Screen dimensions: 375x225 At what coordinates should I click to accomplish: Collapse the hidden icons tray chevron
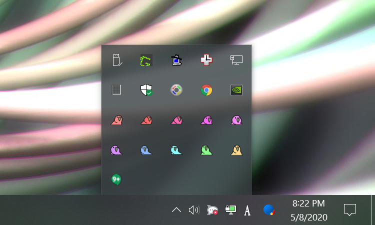(x=176, y=210)
